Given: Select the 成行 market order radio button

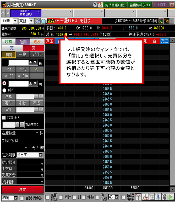Looking at the screenshot, I should pyautogui.click(x=4, y=90).
